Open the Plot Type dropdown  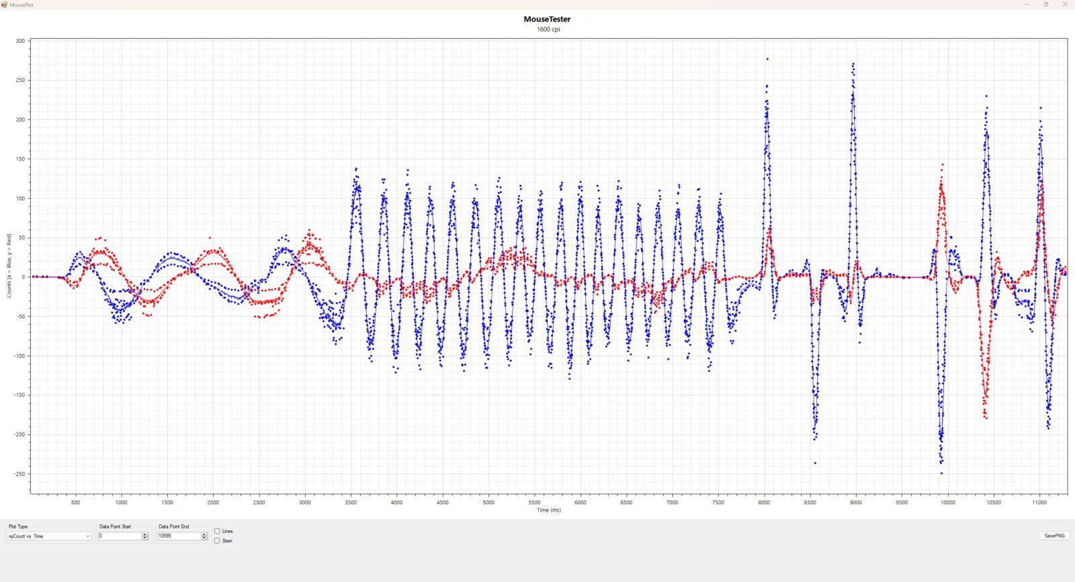49,536
